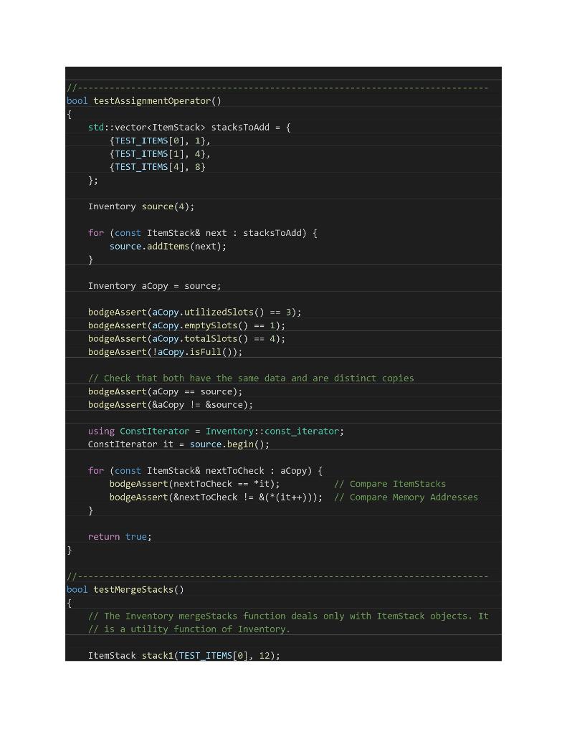Click the line "bodgeAssert(!aCopy.isFull());"
Screen dimensions: 567x734
[166, 351]
